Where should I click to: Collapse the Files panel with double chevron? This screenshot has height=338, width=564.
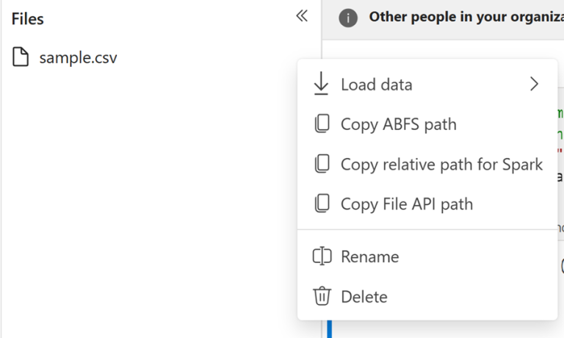tap(301, 16)
